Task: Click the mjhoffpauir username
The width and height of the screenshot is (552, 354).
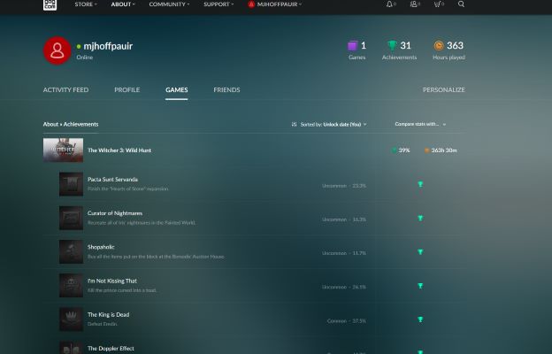Action: coord(108,46)
